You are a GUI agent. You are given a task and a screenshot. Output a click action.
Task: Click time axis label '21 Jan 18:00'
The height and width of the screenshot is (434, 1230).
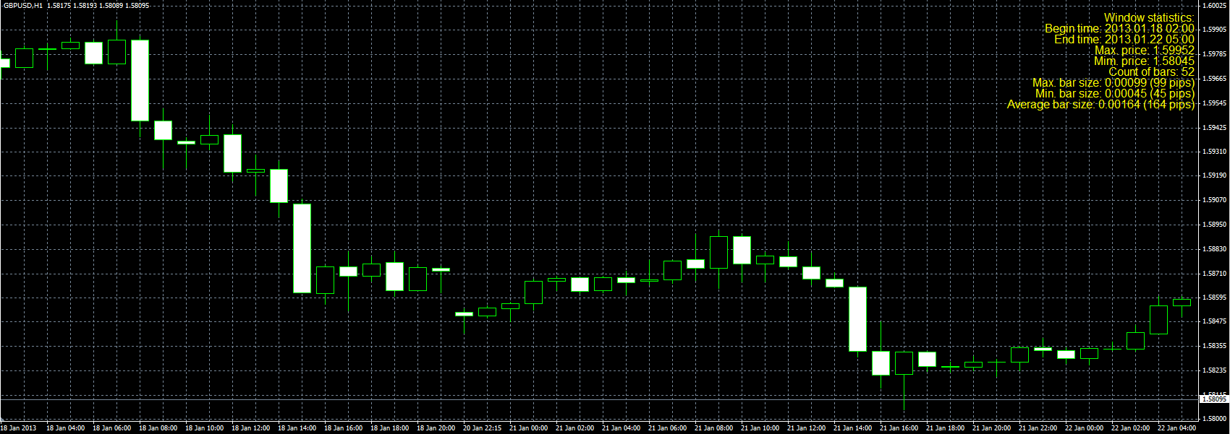pos(945,428)
